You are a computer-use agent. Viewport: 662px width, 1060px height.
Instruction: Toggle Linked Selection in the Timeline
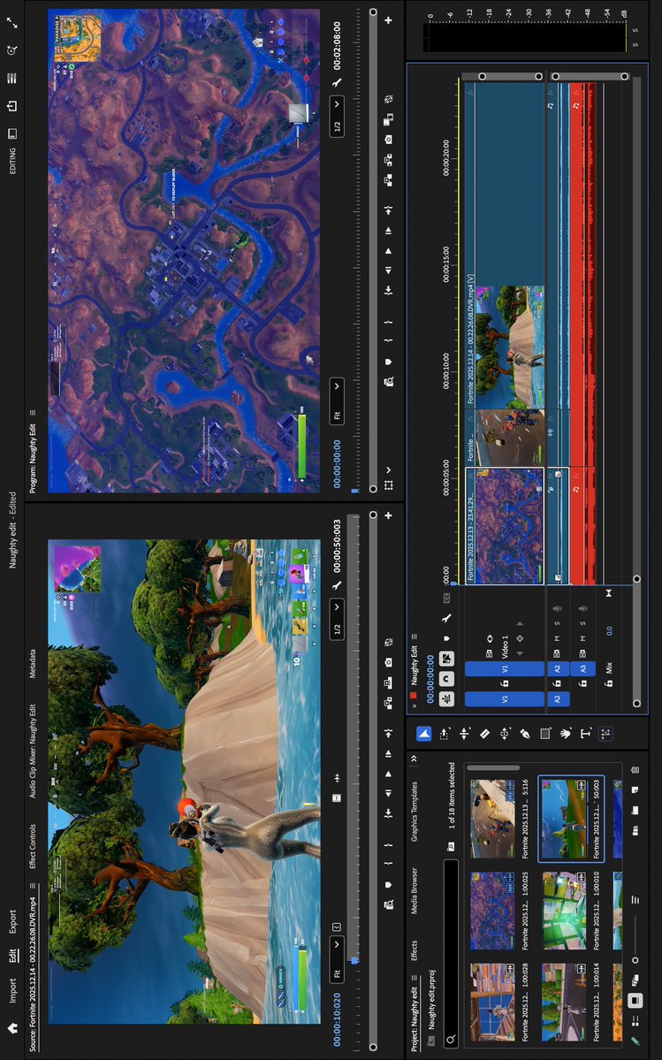[x=445, y=659]
